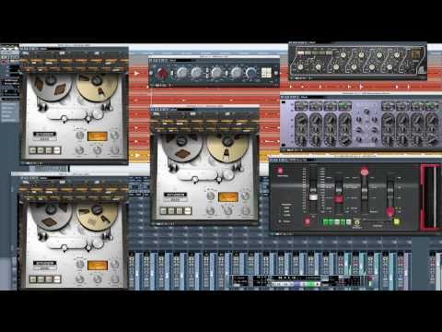The width and height of the screenshot is (442, 332).
Task: Click the white double switch on green EQ plugin
Action: click(266, 73)
